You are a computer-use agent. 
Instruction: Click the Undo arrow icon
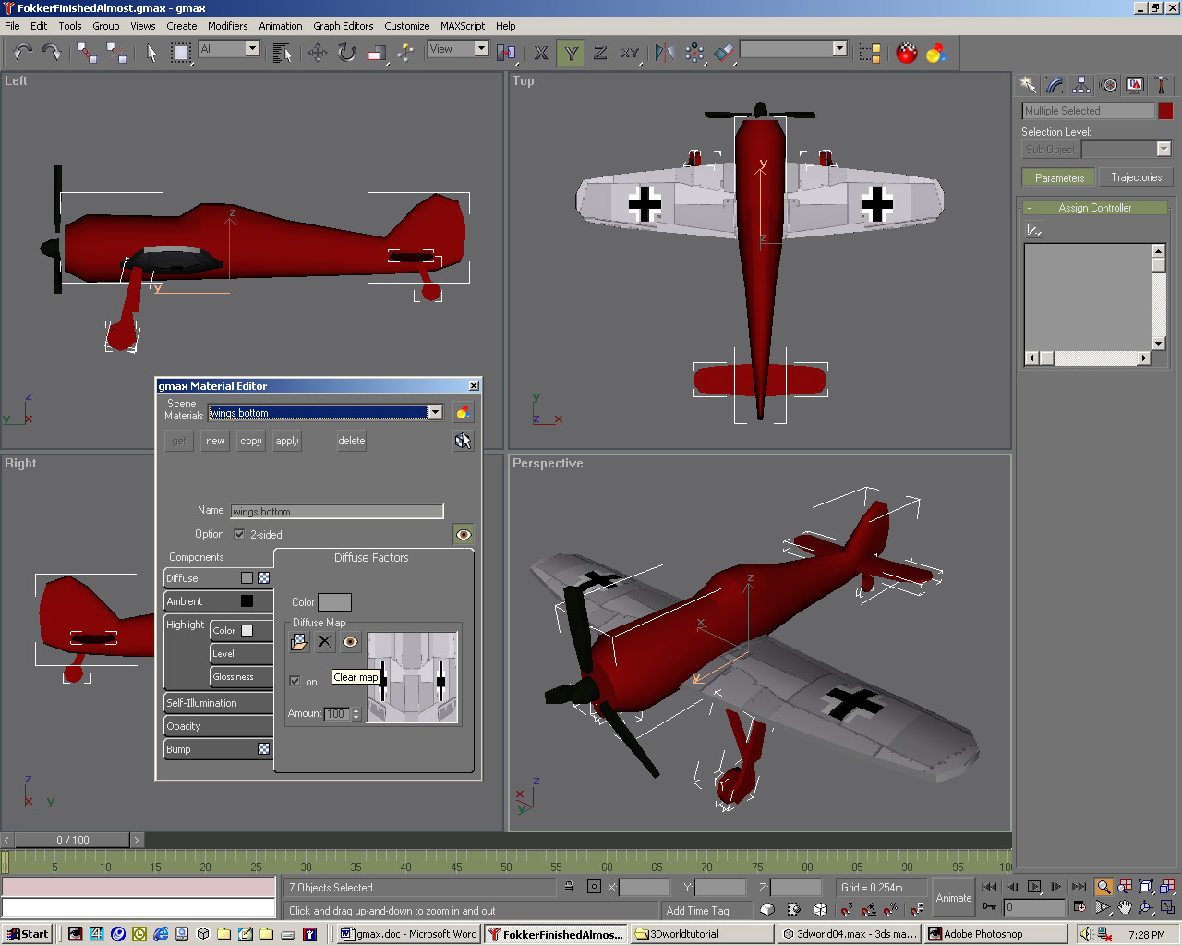point(22,53)
